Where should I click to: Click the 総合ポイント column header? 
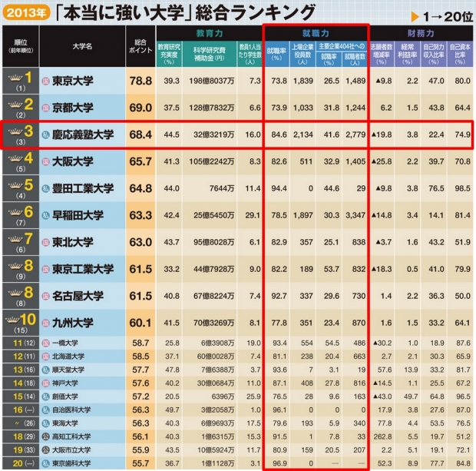(x=140, y=46)
